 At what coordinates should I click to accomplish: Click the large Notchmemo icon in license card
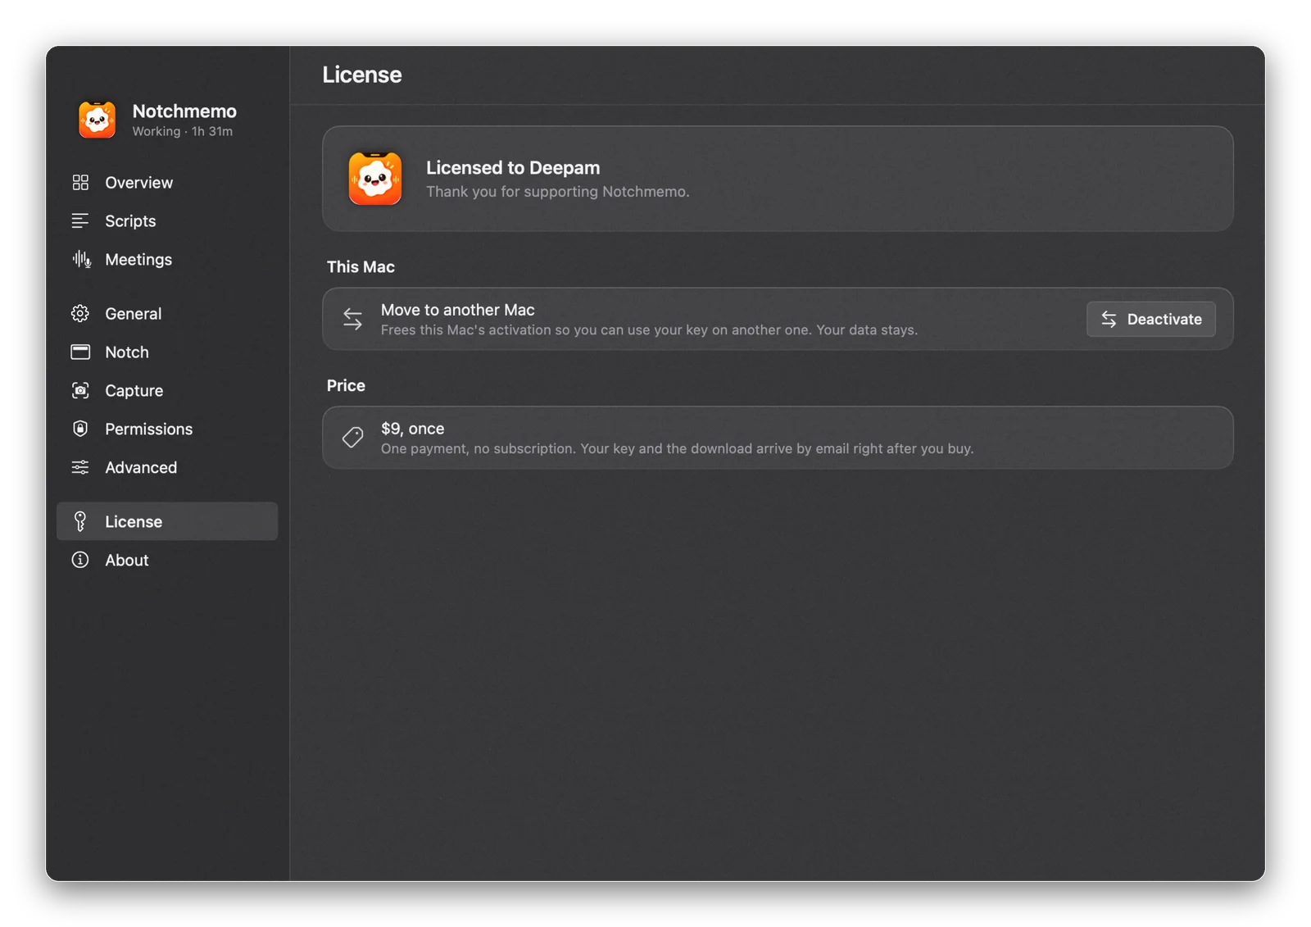[375, 178]
